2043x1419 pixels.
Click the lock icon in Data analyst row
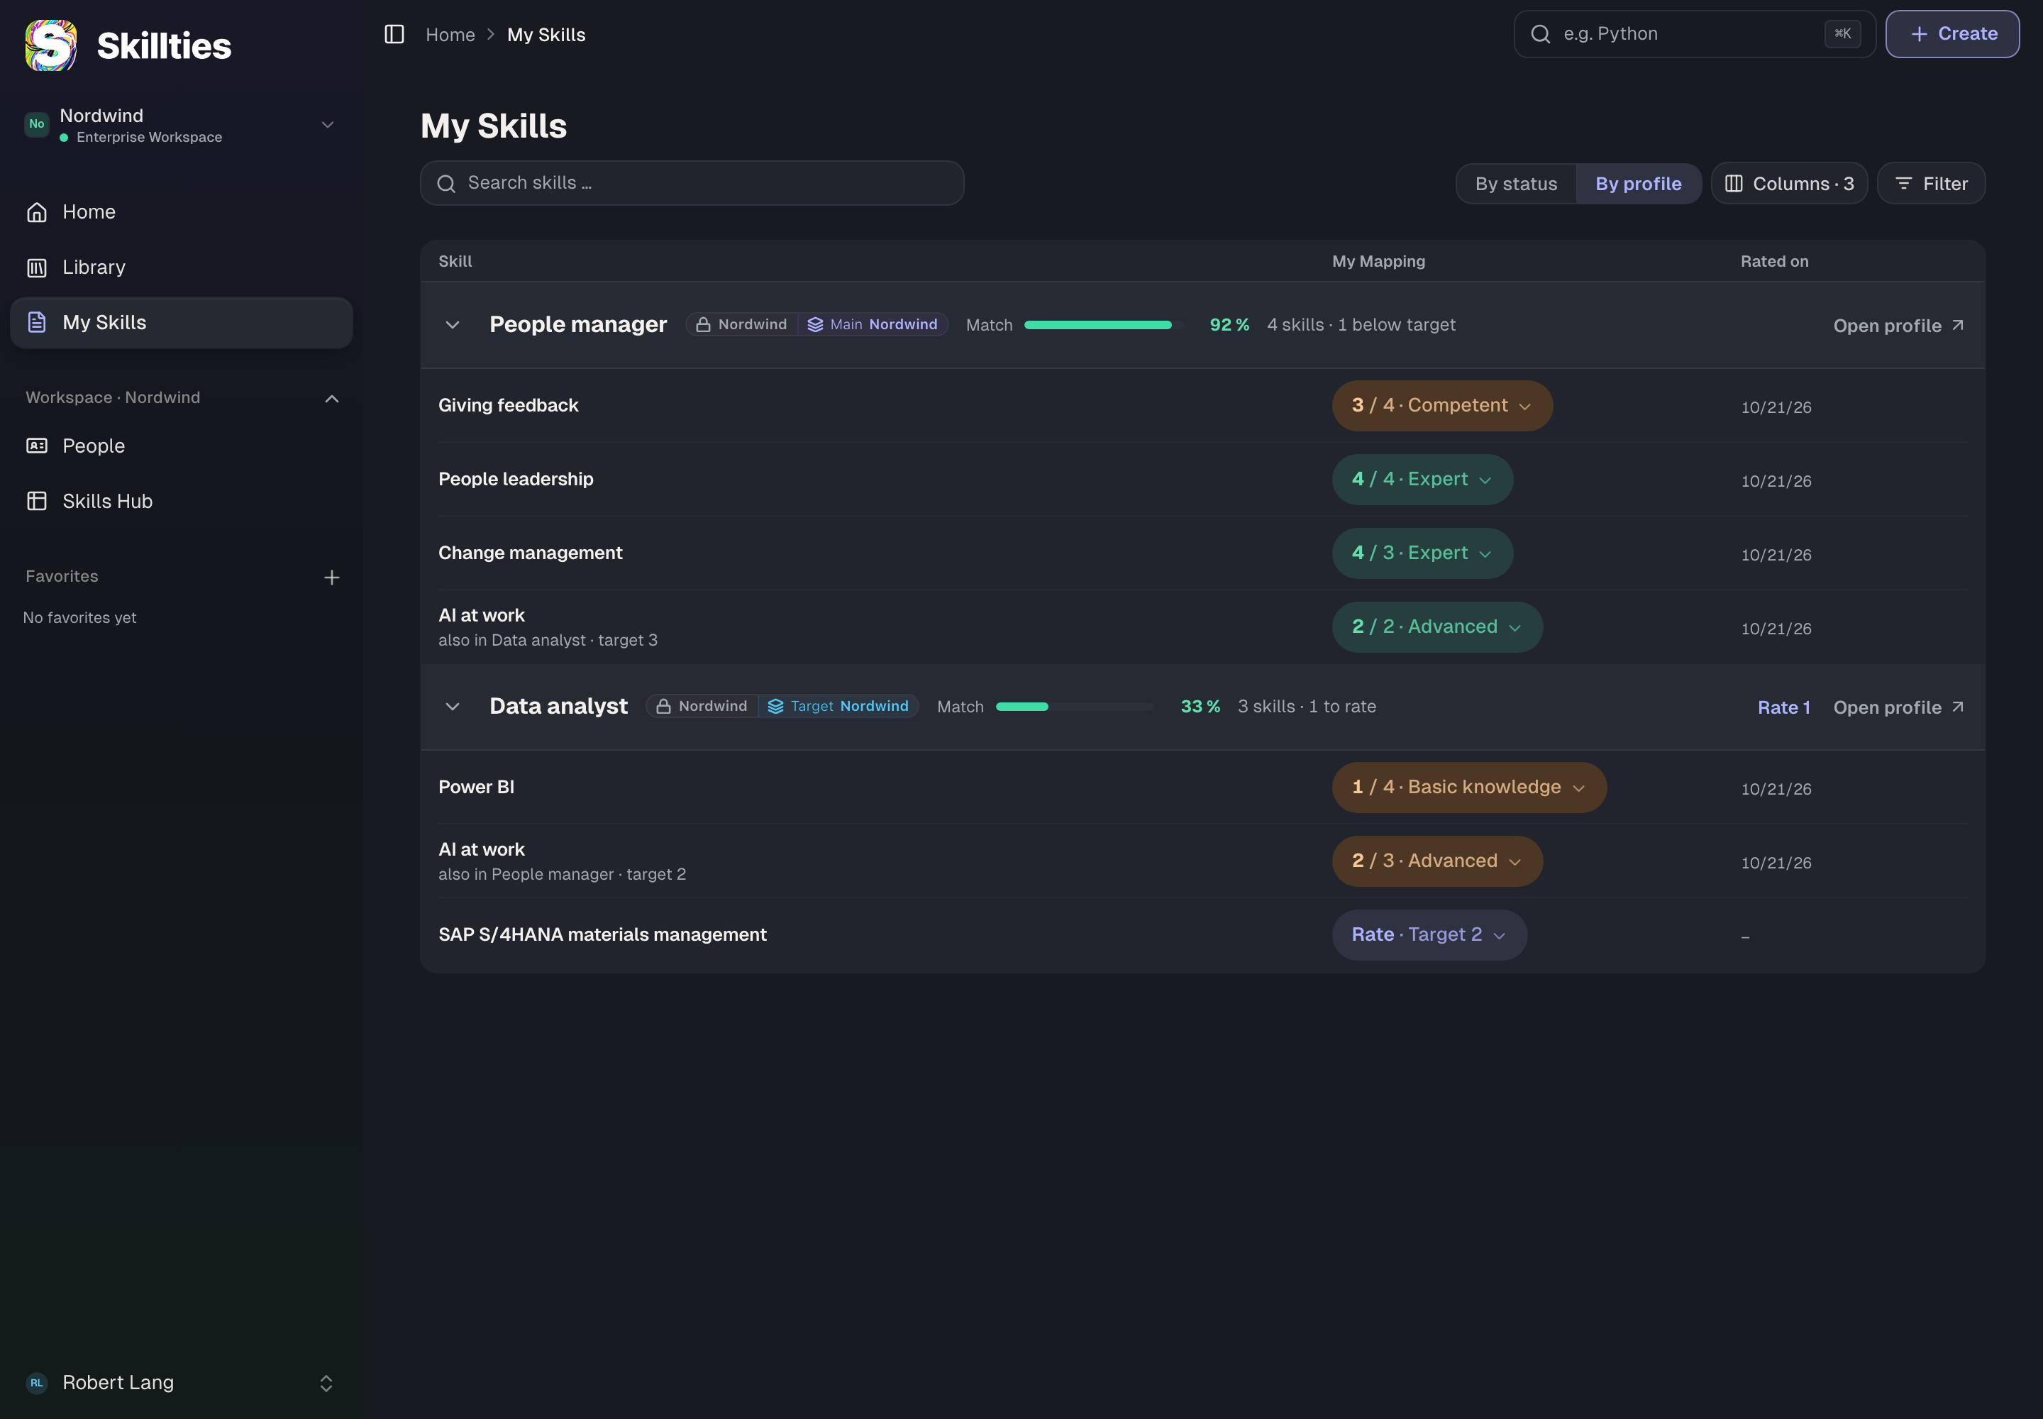point(663,706)
